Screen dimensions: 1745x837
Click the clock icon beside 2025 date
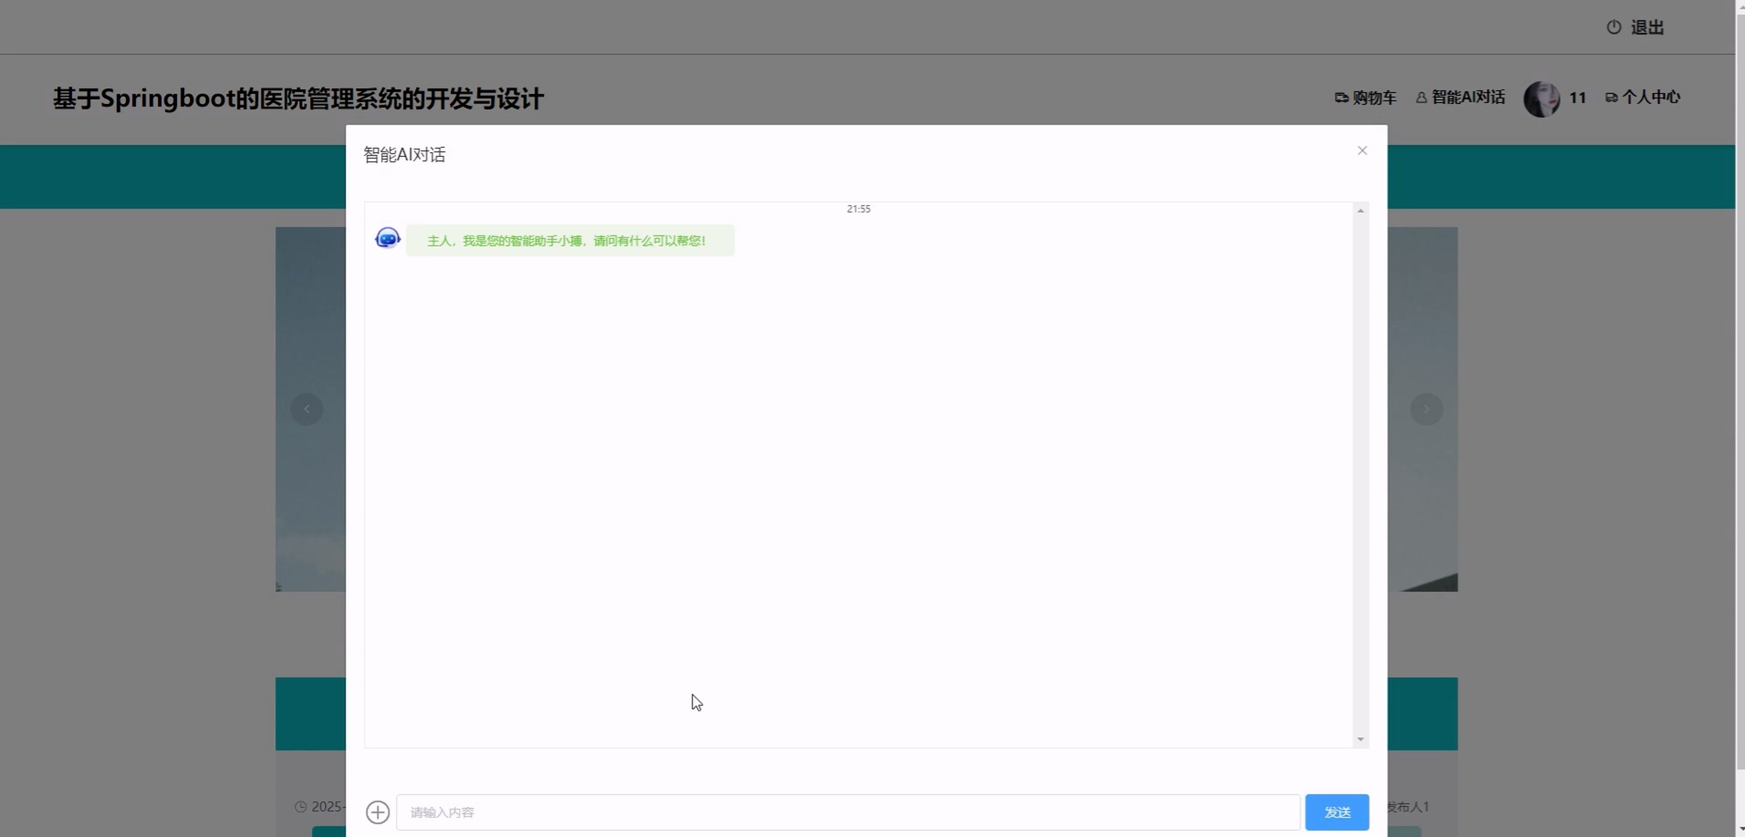301,807
